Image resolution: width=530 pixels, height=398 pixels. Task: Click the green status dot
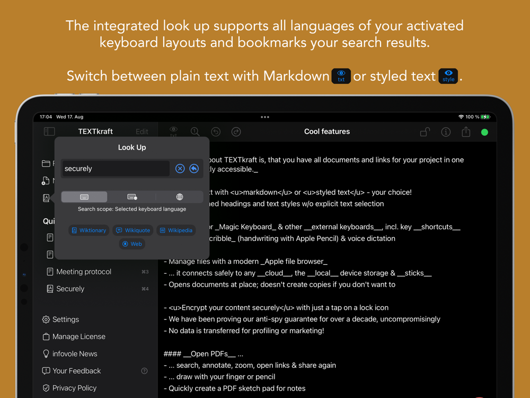coord(484,132)
